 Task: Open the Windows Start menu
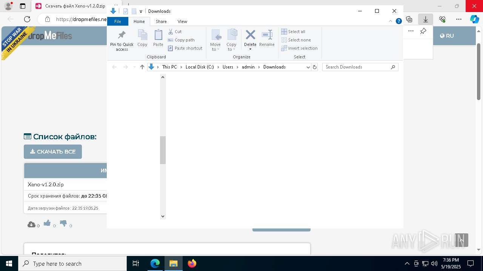pyautogui.click(x=9, y=263)
